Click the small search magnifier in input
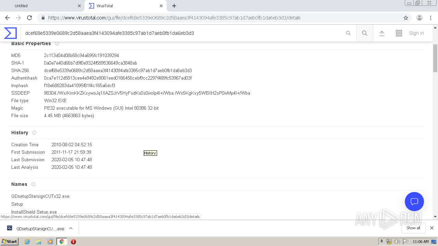Image resolution: width=438 pixels, height=246 pixels. pos(348,33)
